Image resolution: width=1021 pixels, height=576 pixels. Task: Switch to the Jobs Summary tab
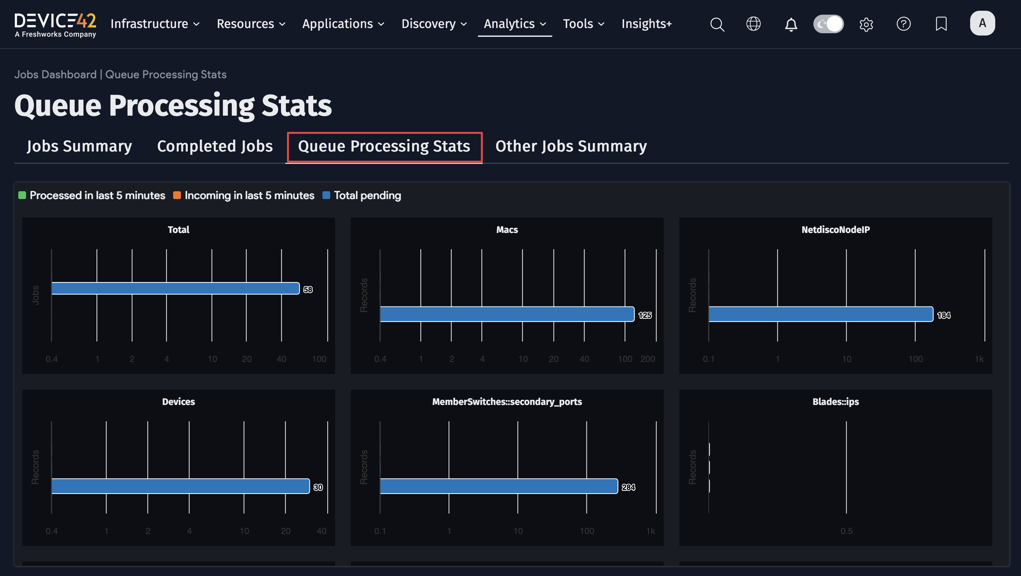pos(79,146)
